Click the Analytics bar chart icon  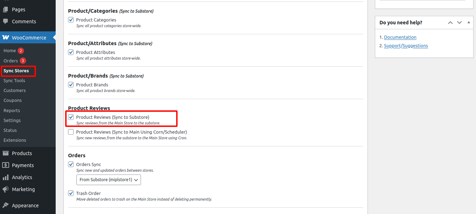(6, 177)
